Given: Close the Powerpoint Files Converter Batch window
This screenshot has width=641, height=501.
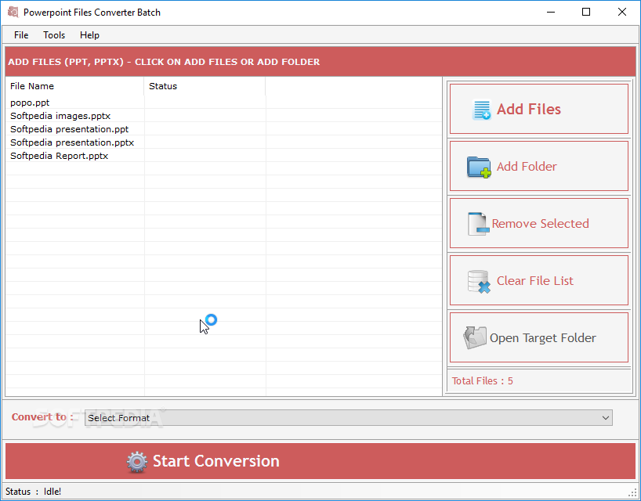Looking at the screenshot, I should click(x=621, y=13).
